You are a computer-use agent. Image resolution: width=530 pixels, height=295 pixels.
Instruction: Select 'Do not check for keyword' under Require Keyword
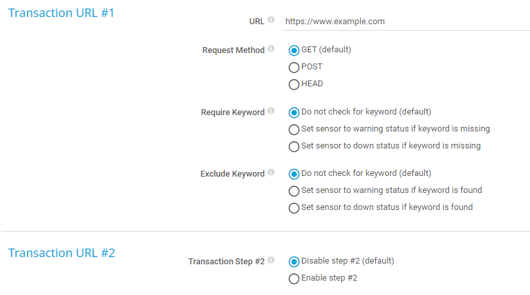tap(294, 113)
